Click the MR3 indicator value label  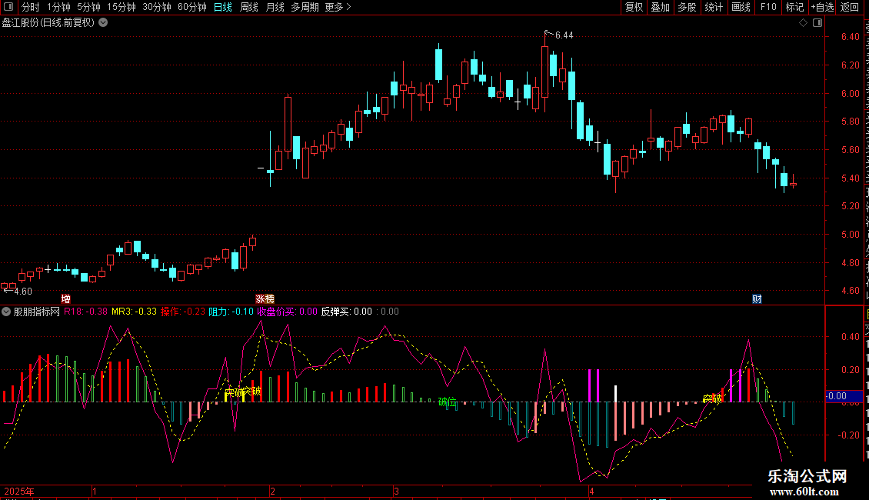(134, 312)
